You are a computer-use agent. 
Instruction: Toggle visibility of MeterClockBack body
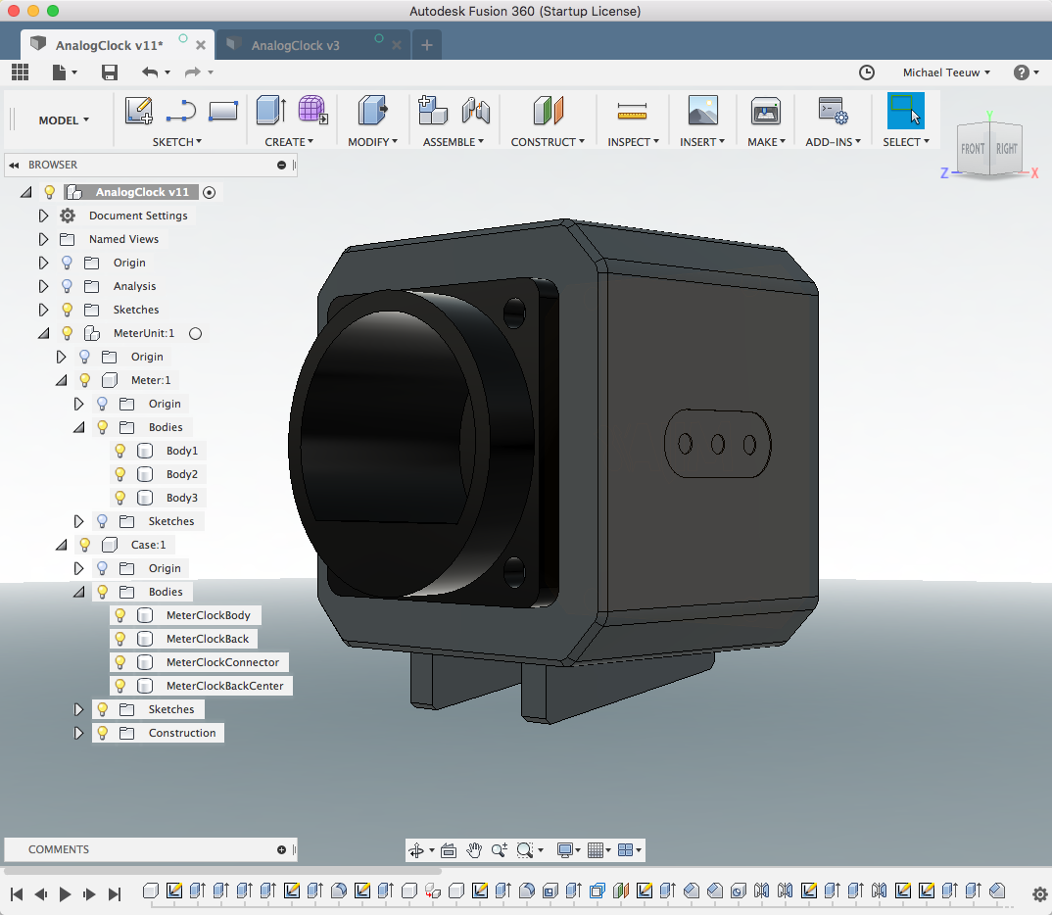[x=120, y=639]
